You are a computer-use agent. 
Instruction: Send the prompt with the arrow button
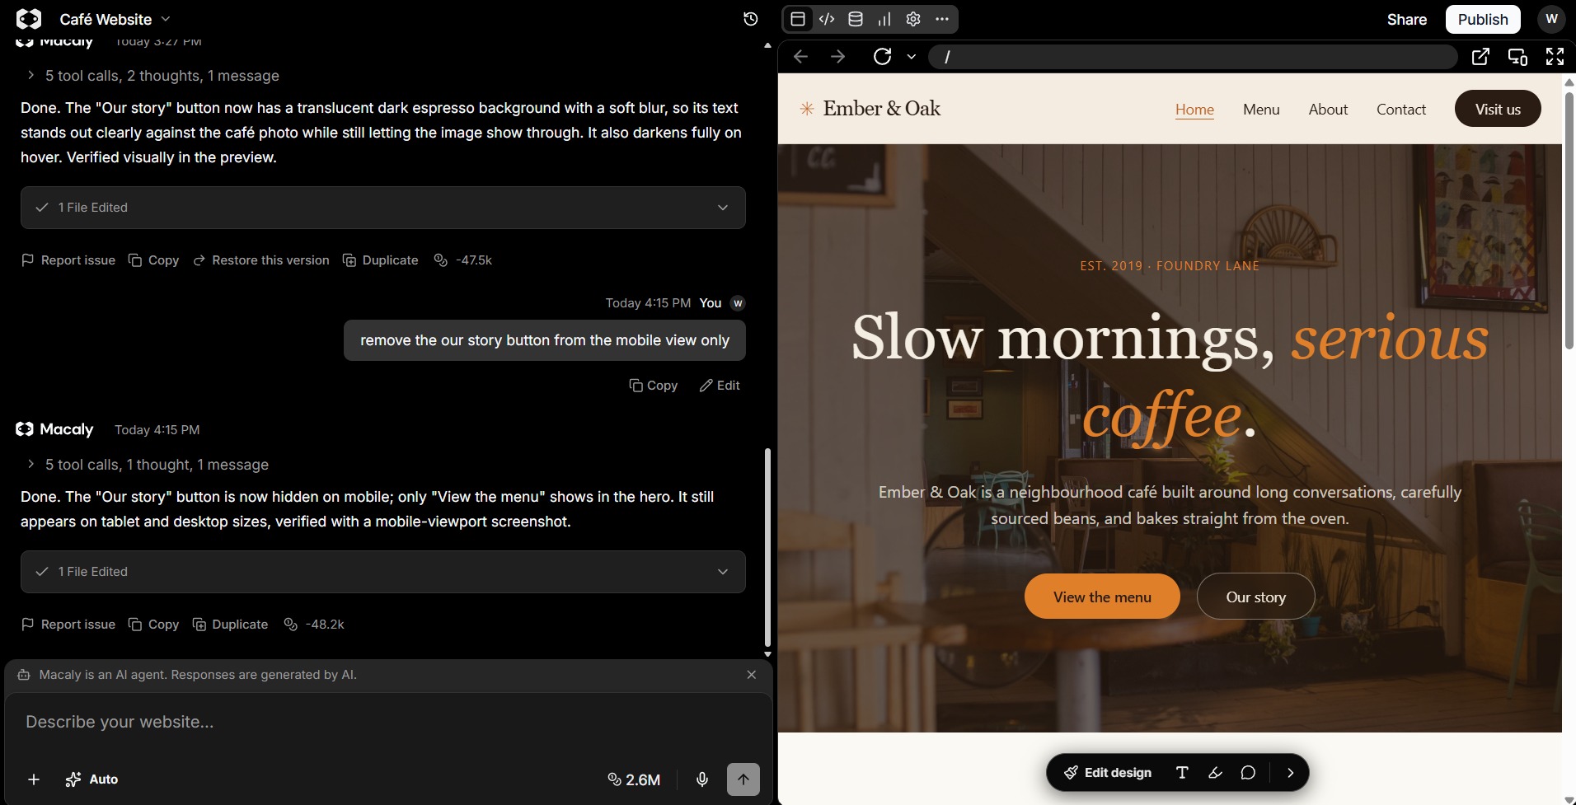coord(743,779)
